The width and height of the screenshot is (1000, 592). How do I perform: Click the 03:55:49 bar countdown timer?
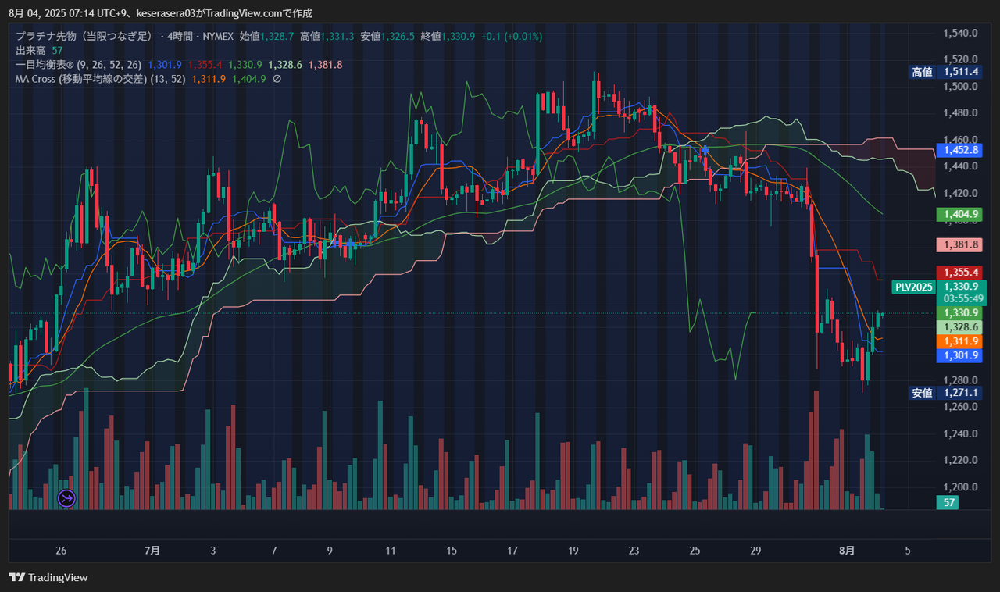(963, 298)
